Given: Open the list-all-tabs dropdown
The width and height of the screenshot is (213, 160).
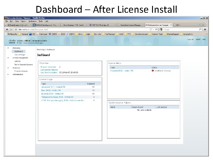Looking at the screenshot, I should coord(207,25).
